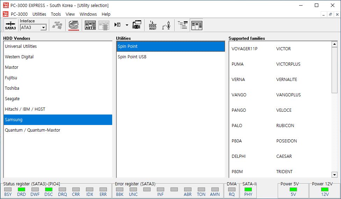Viewport: 341px width, 199px height.
Task: Close the inner Utility selection window
Action: click(337, 14)
